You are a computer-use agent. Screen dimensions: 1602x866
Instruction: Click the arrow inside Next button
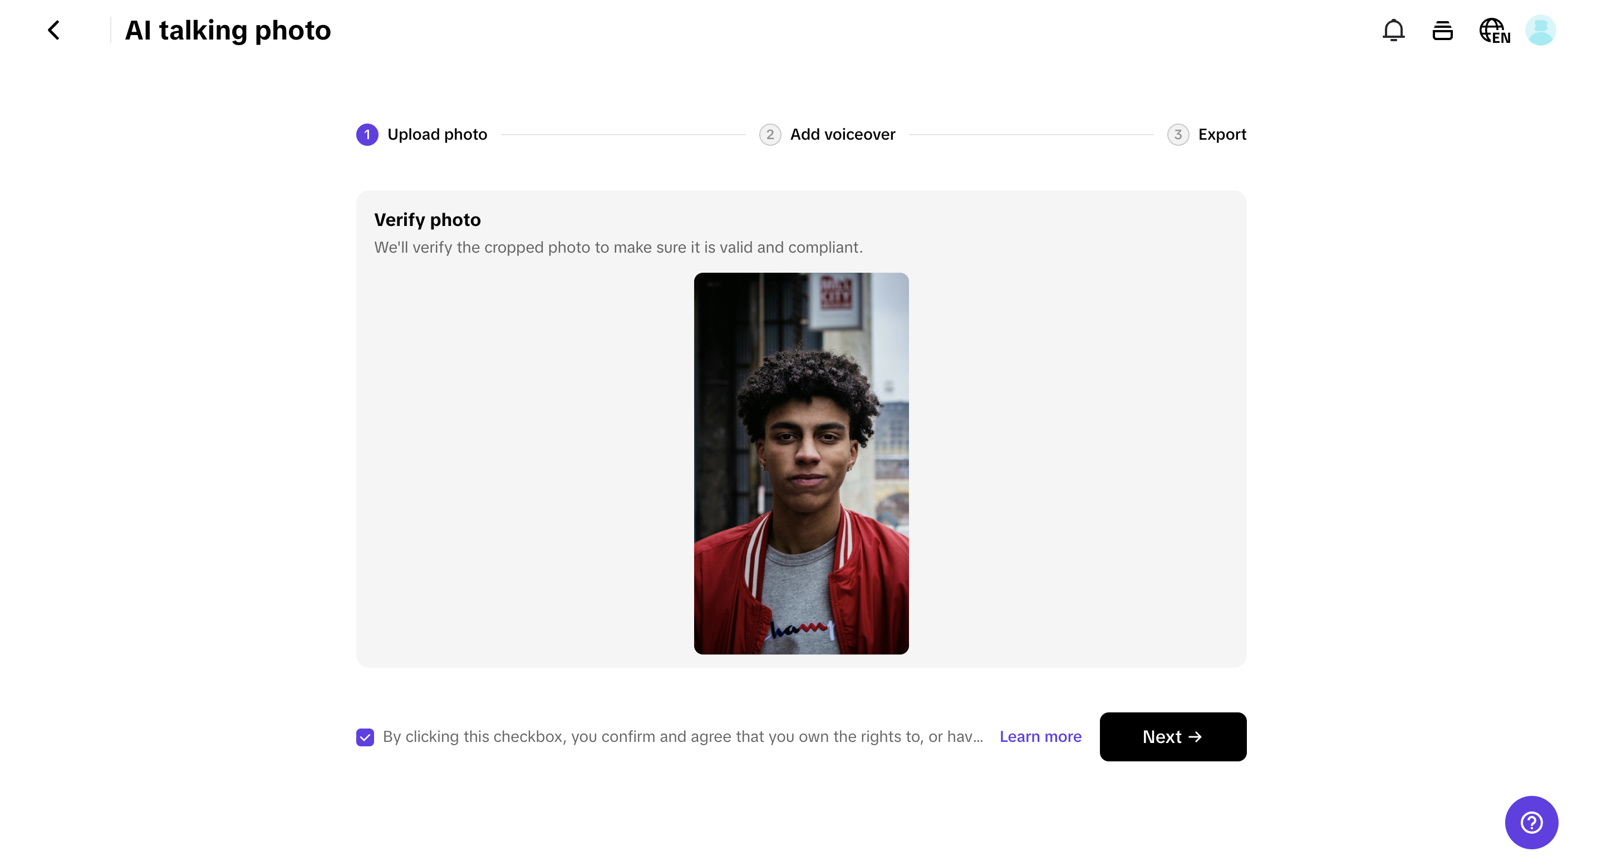[x=1195, y=737]
